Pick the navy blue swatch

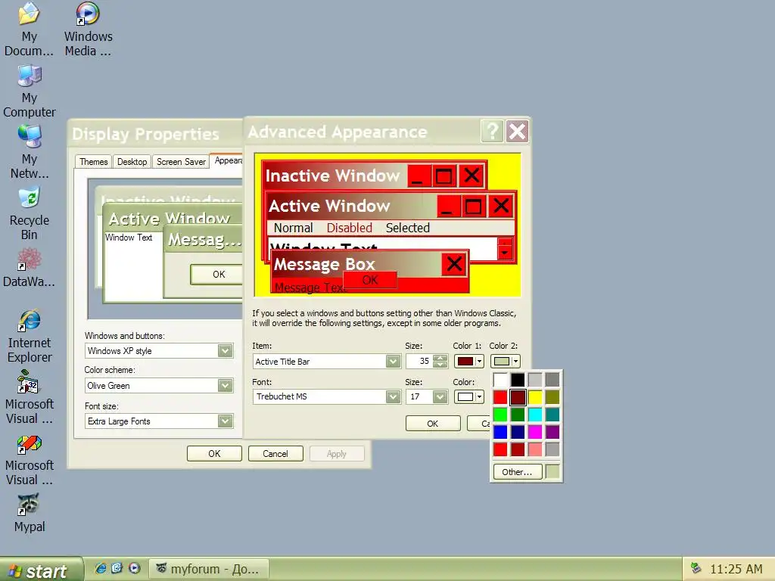coord(518,432)
